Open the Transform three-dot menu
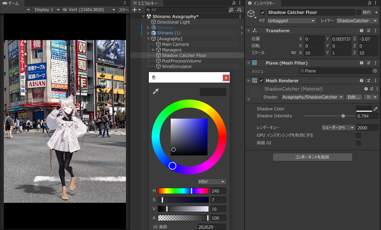 [x=375, y=31]
